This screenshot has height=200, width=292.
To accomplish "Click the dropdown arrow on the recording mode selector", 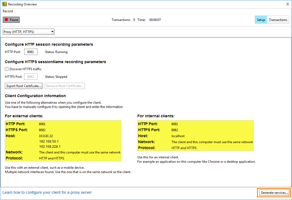I will (x=52, y=32).
